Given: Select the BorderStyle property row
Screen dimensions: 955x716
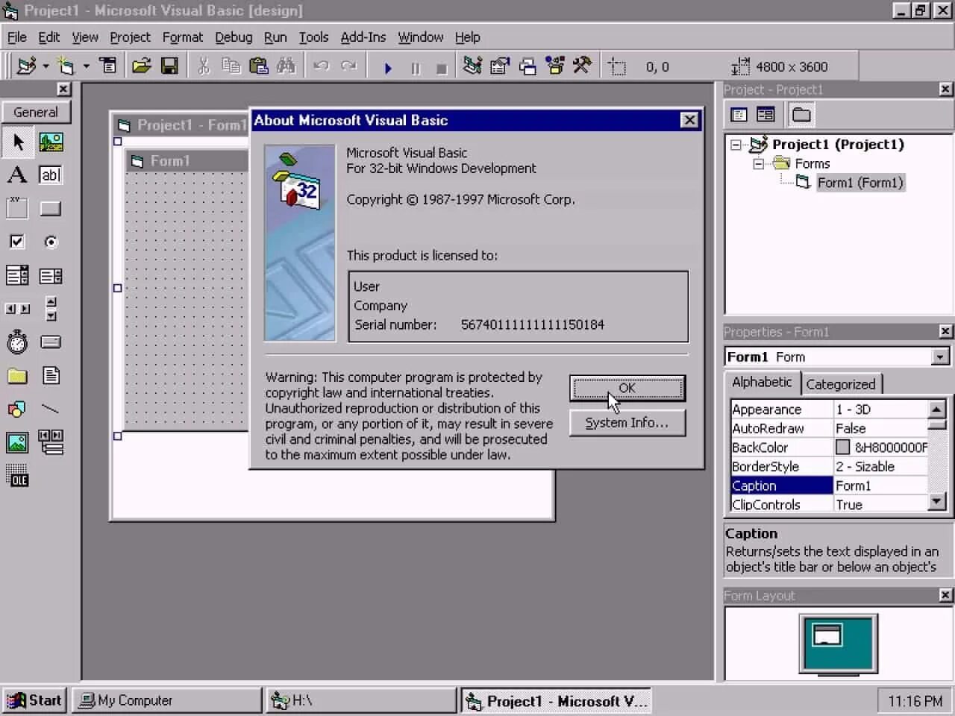Looking at the screenshot, I should click(828, 467).
